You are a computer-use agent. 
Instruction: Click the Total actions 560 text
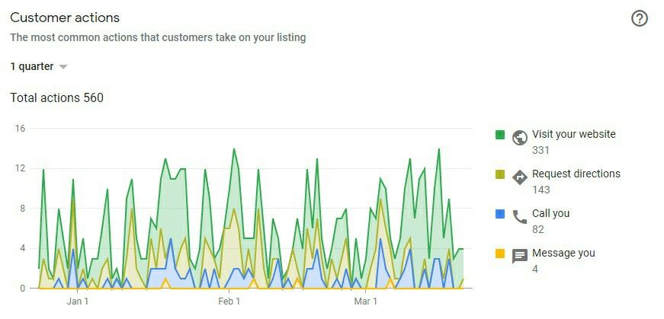(x=57, y=97)
